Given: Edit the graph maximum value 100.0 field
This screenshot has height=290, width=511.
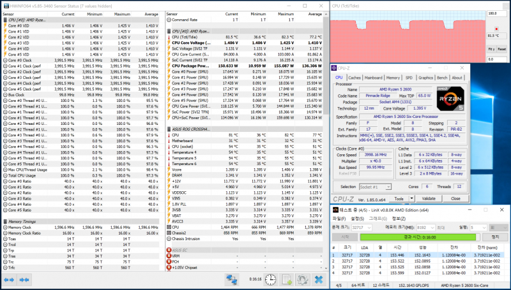Looking at the screenshot, I should [x=496, y=13].
